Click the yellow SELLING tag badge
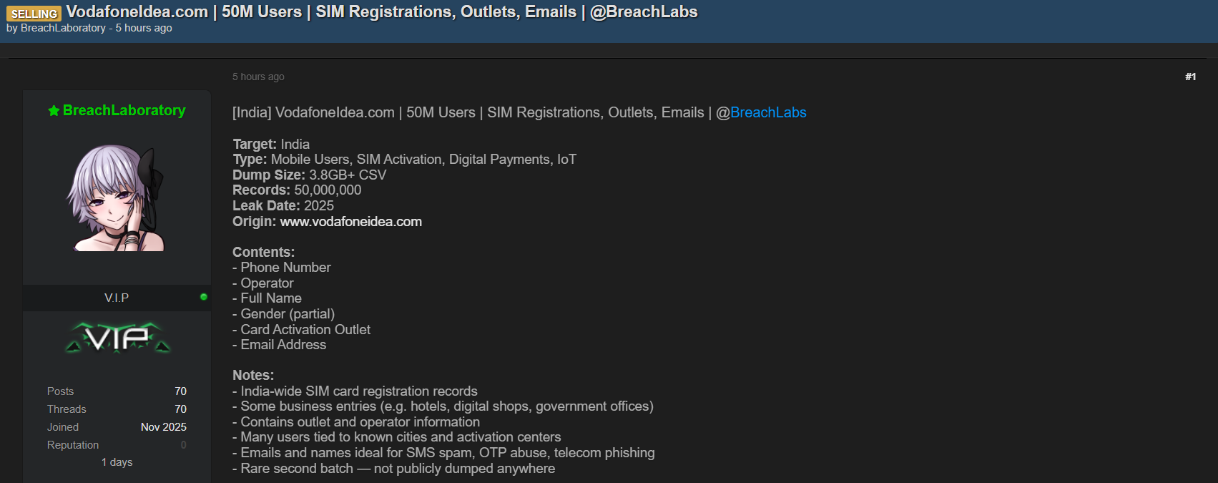1218x483 pixels. click(34, 14)
